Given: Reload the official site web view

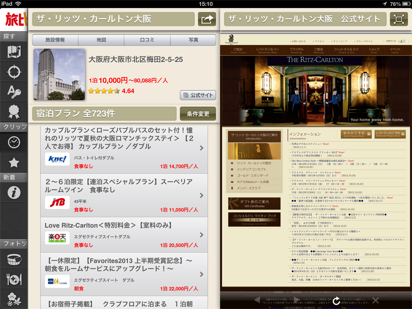Looking at the screenshot, I should (336, 300).
